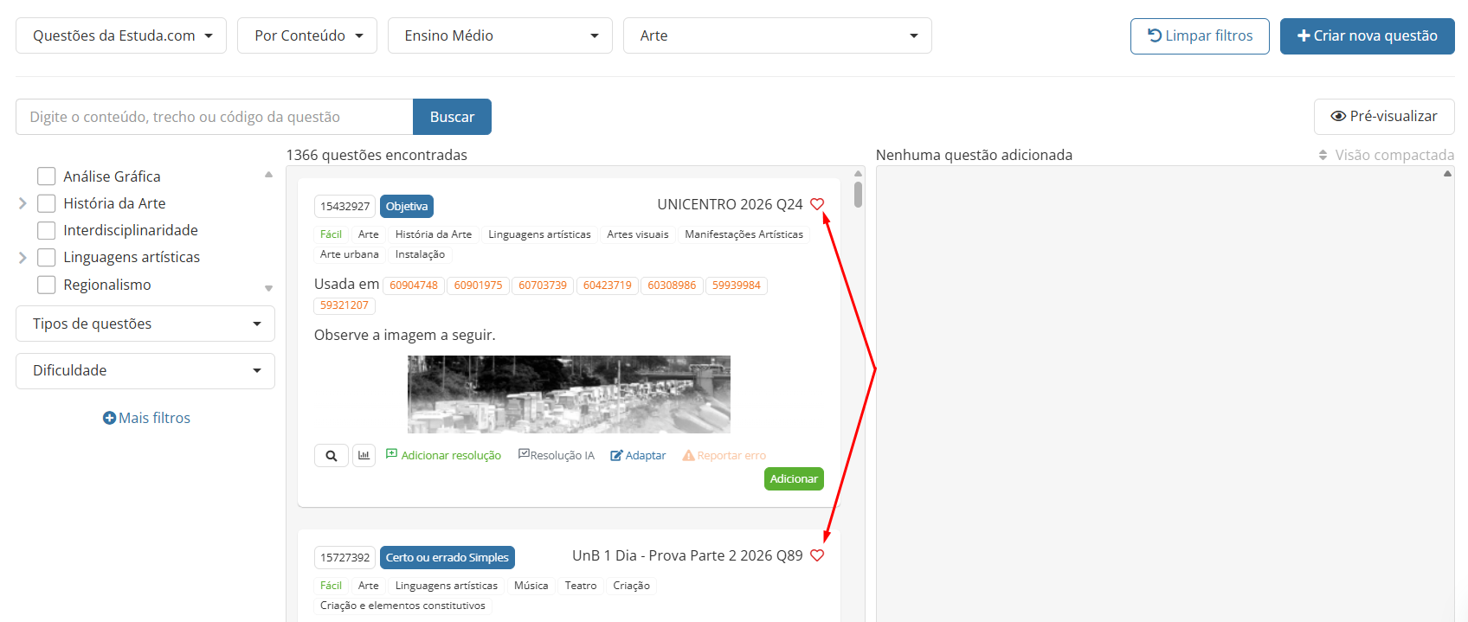Expand História da Arte tree node
This screenshot has height=622, width=1468.
[23, 203]
